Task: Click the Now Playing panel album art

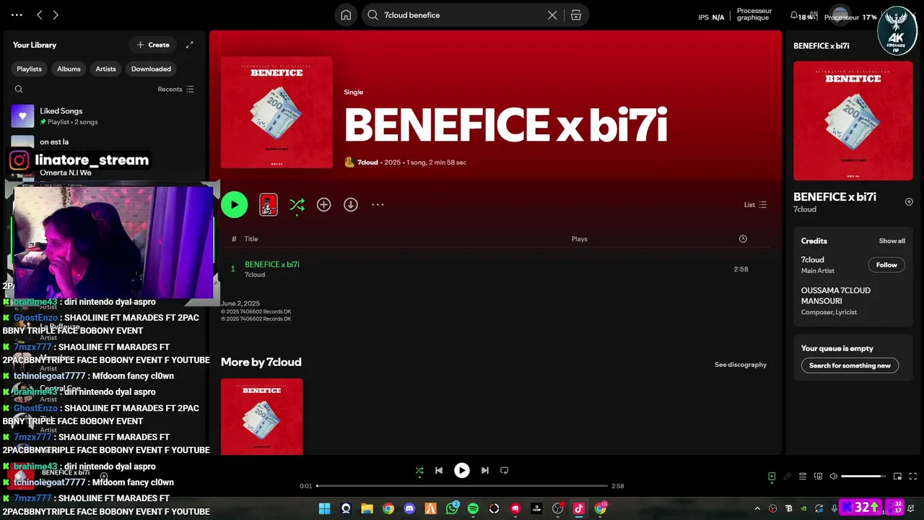Action: tap(853, 121)
